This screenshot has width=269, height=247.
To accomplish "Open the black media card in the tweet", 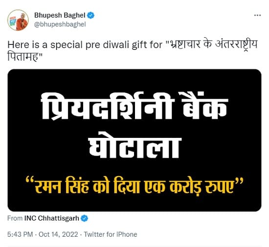I will coord(134,140).
